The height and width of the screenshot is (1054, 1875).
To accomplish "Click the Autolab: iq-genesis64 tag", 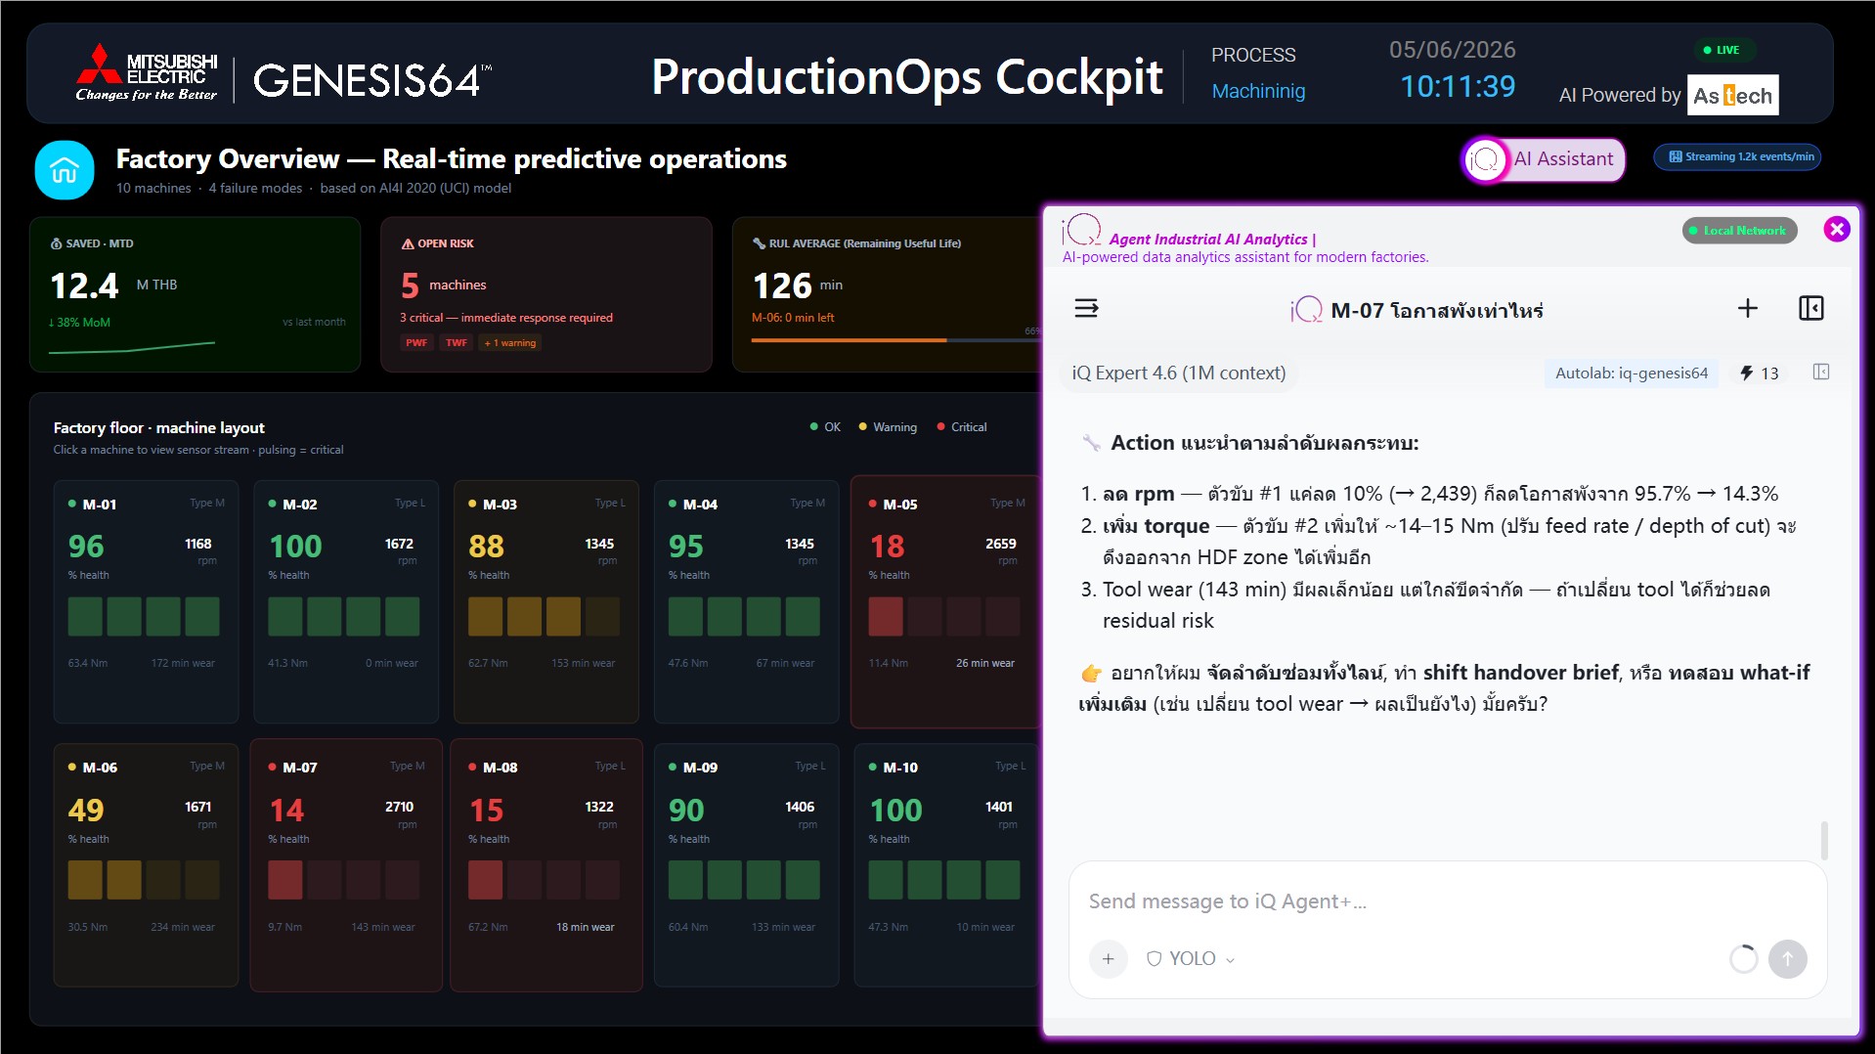I will click(1631, 373).
